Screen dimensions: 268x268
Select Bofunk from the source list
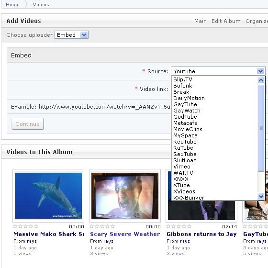pos(182,86)
